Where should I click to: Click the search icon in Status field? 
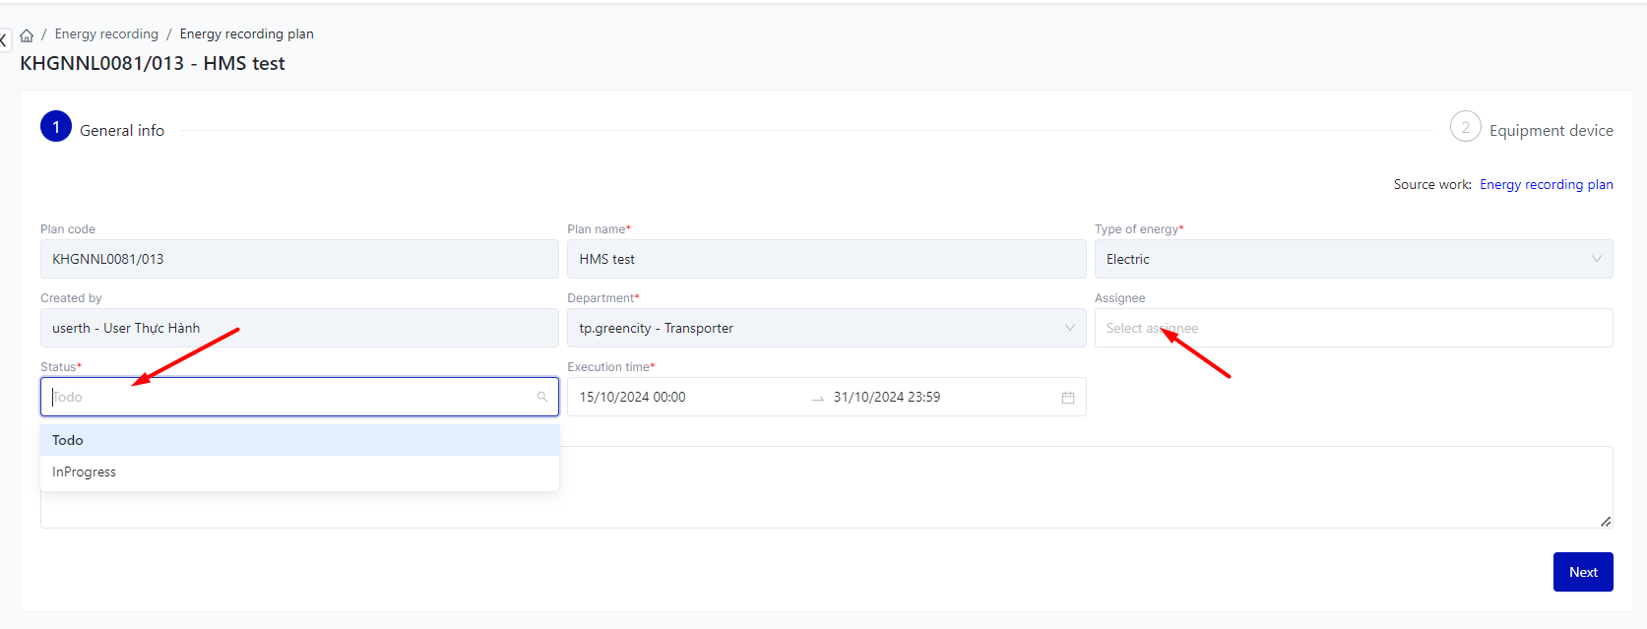click(541, 397)
